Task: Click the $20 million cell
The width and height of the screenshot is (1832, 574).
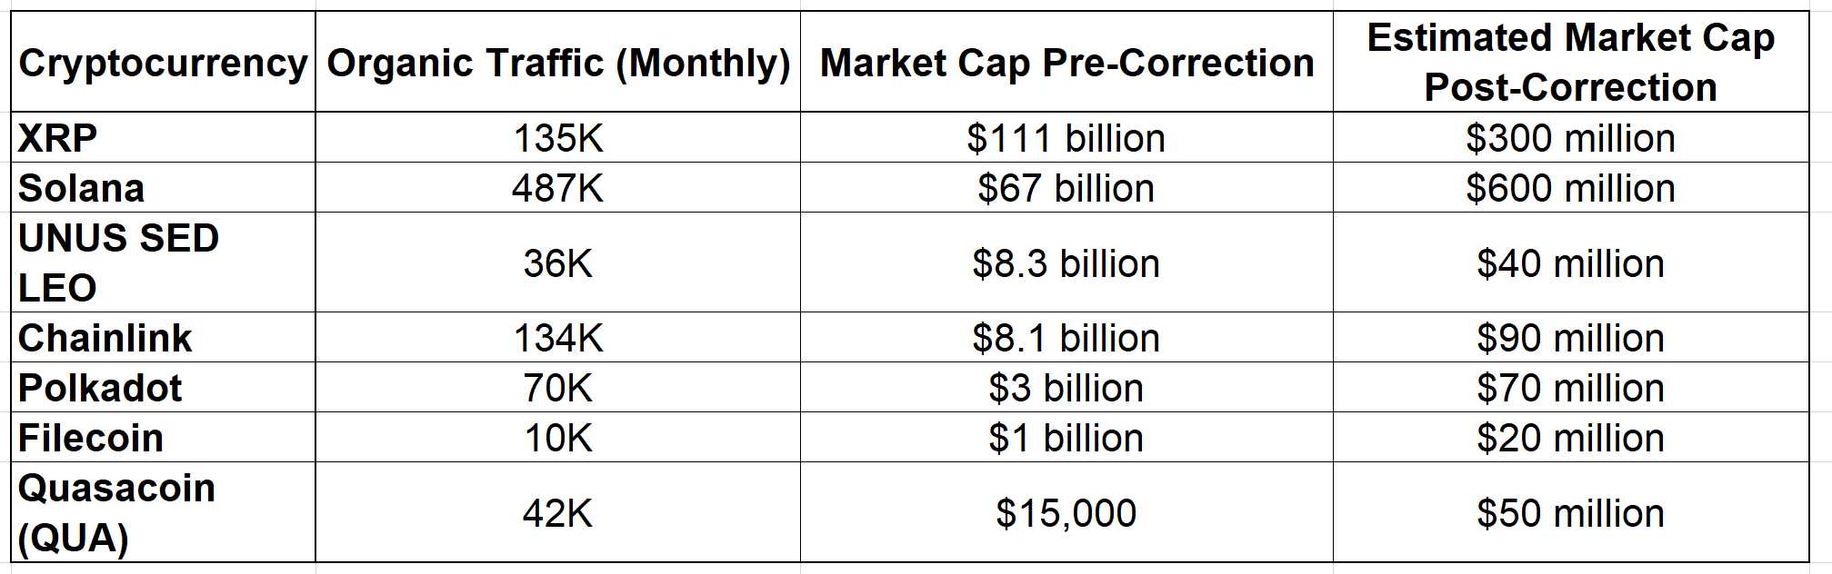Action: pos(1570,438)
